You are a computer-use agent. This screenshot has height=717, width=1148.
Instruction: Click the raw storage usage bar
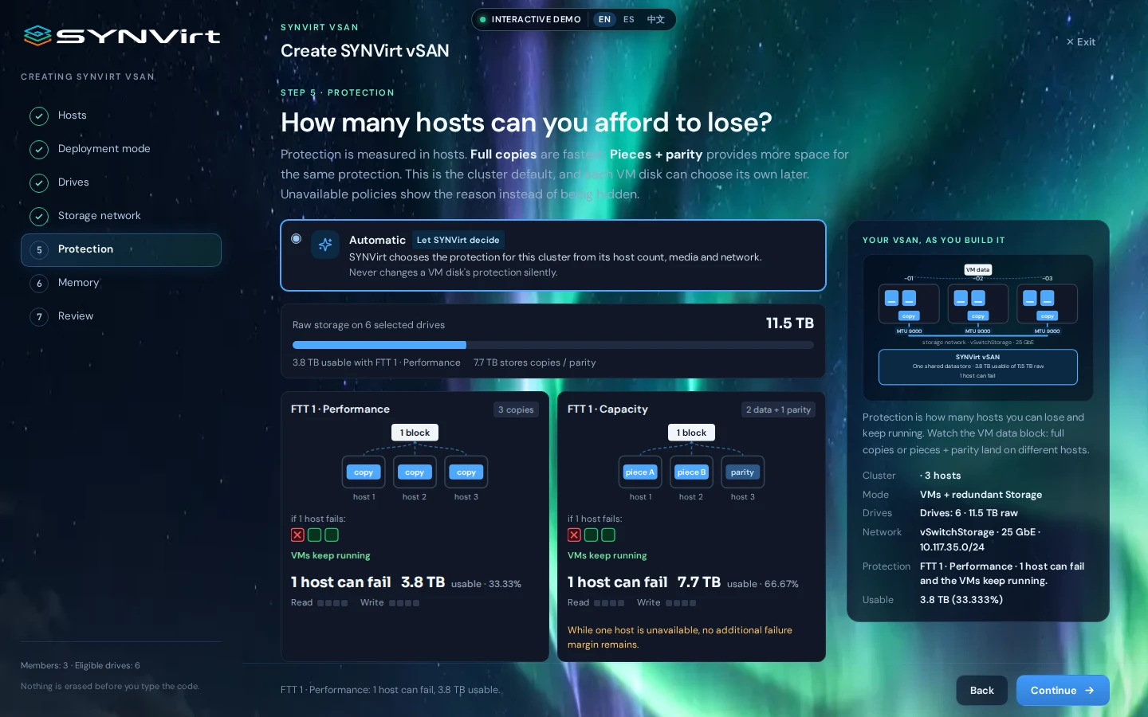tap(553, 345)
